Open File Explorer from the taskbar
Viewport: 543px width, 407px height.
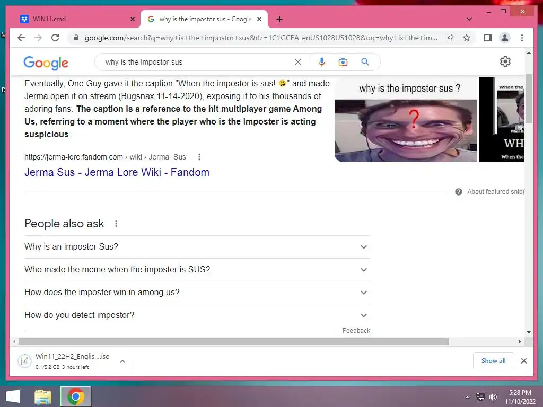pos(43,396)
